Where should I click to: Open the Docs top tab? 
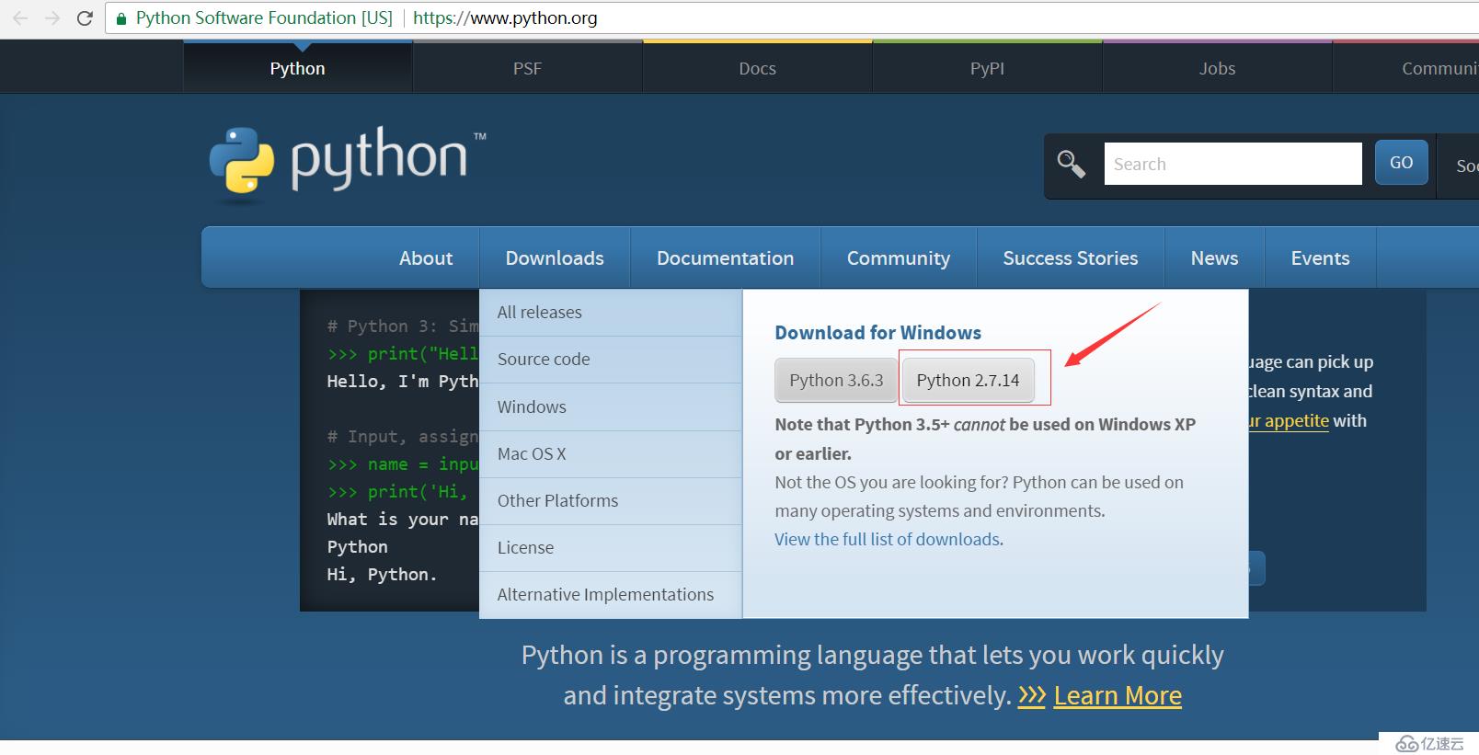[x=757, y=68]
